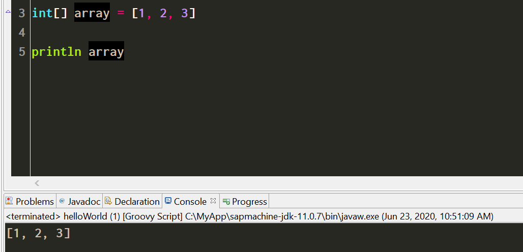Image resolution: width=523 pixels, height=252 pixels.
Task: Click line number 5 in the gutter
Action: click(x=22, y=52)
